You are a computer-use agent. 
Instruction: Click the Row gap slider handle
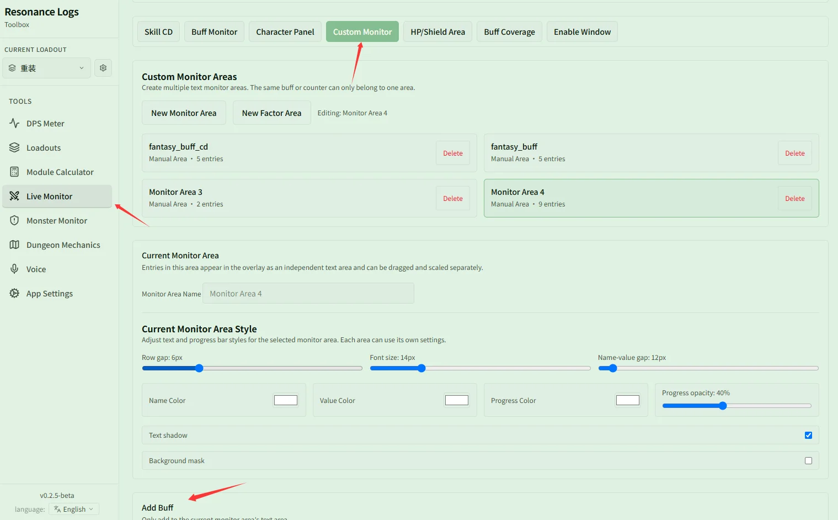tap(199, 368)
